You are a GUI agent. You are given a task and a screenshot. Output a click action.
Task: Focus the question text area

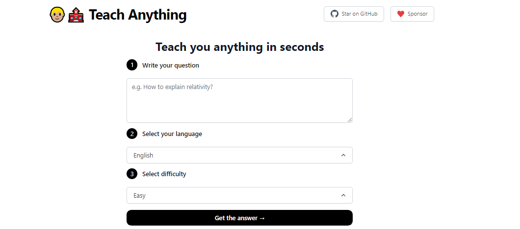239,100
